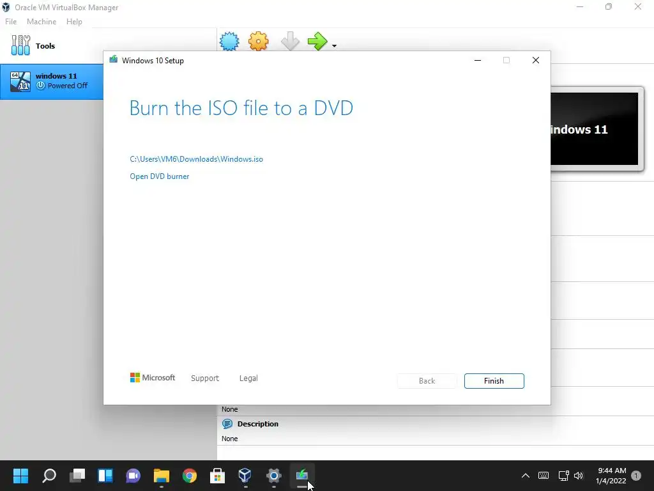Launch Google Chrome from the taskbar
This screenshot has width=654, height=491.
189,475
